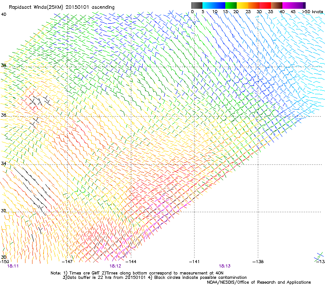Click the green 15-20 knots legend swatch
Viewport: 325px width, 285px height.
[231, 5]
